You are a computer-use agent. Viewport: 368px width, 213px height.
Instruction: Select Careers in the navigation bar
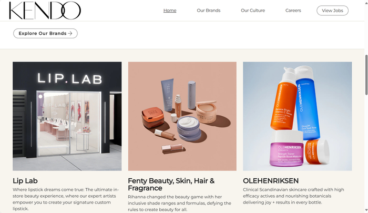(293, 11)
